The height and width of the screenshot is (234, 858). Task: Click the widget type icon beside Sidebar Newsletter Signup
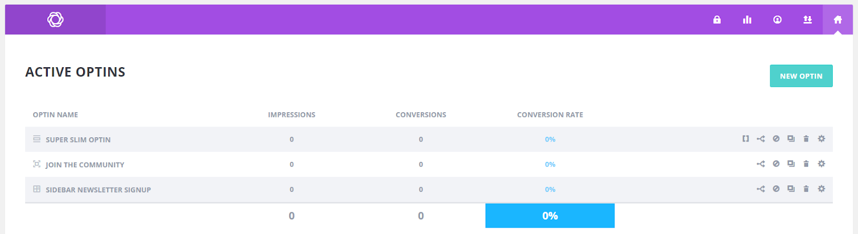point(36,189)
